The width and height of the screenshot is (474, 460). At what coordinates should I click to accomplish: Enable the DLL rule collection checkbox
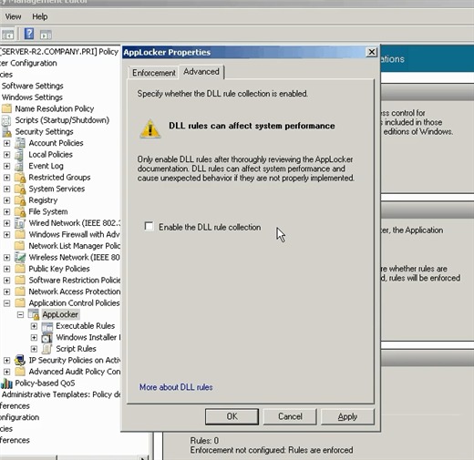[149, 227]
